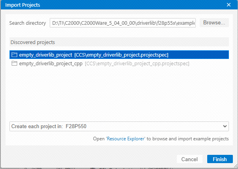Screen dimensions: 238x169
Task: Open the Resource Explorer link
Action: click(126, 139)
